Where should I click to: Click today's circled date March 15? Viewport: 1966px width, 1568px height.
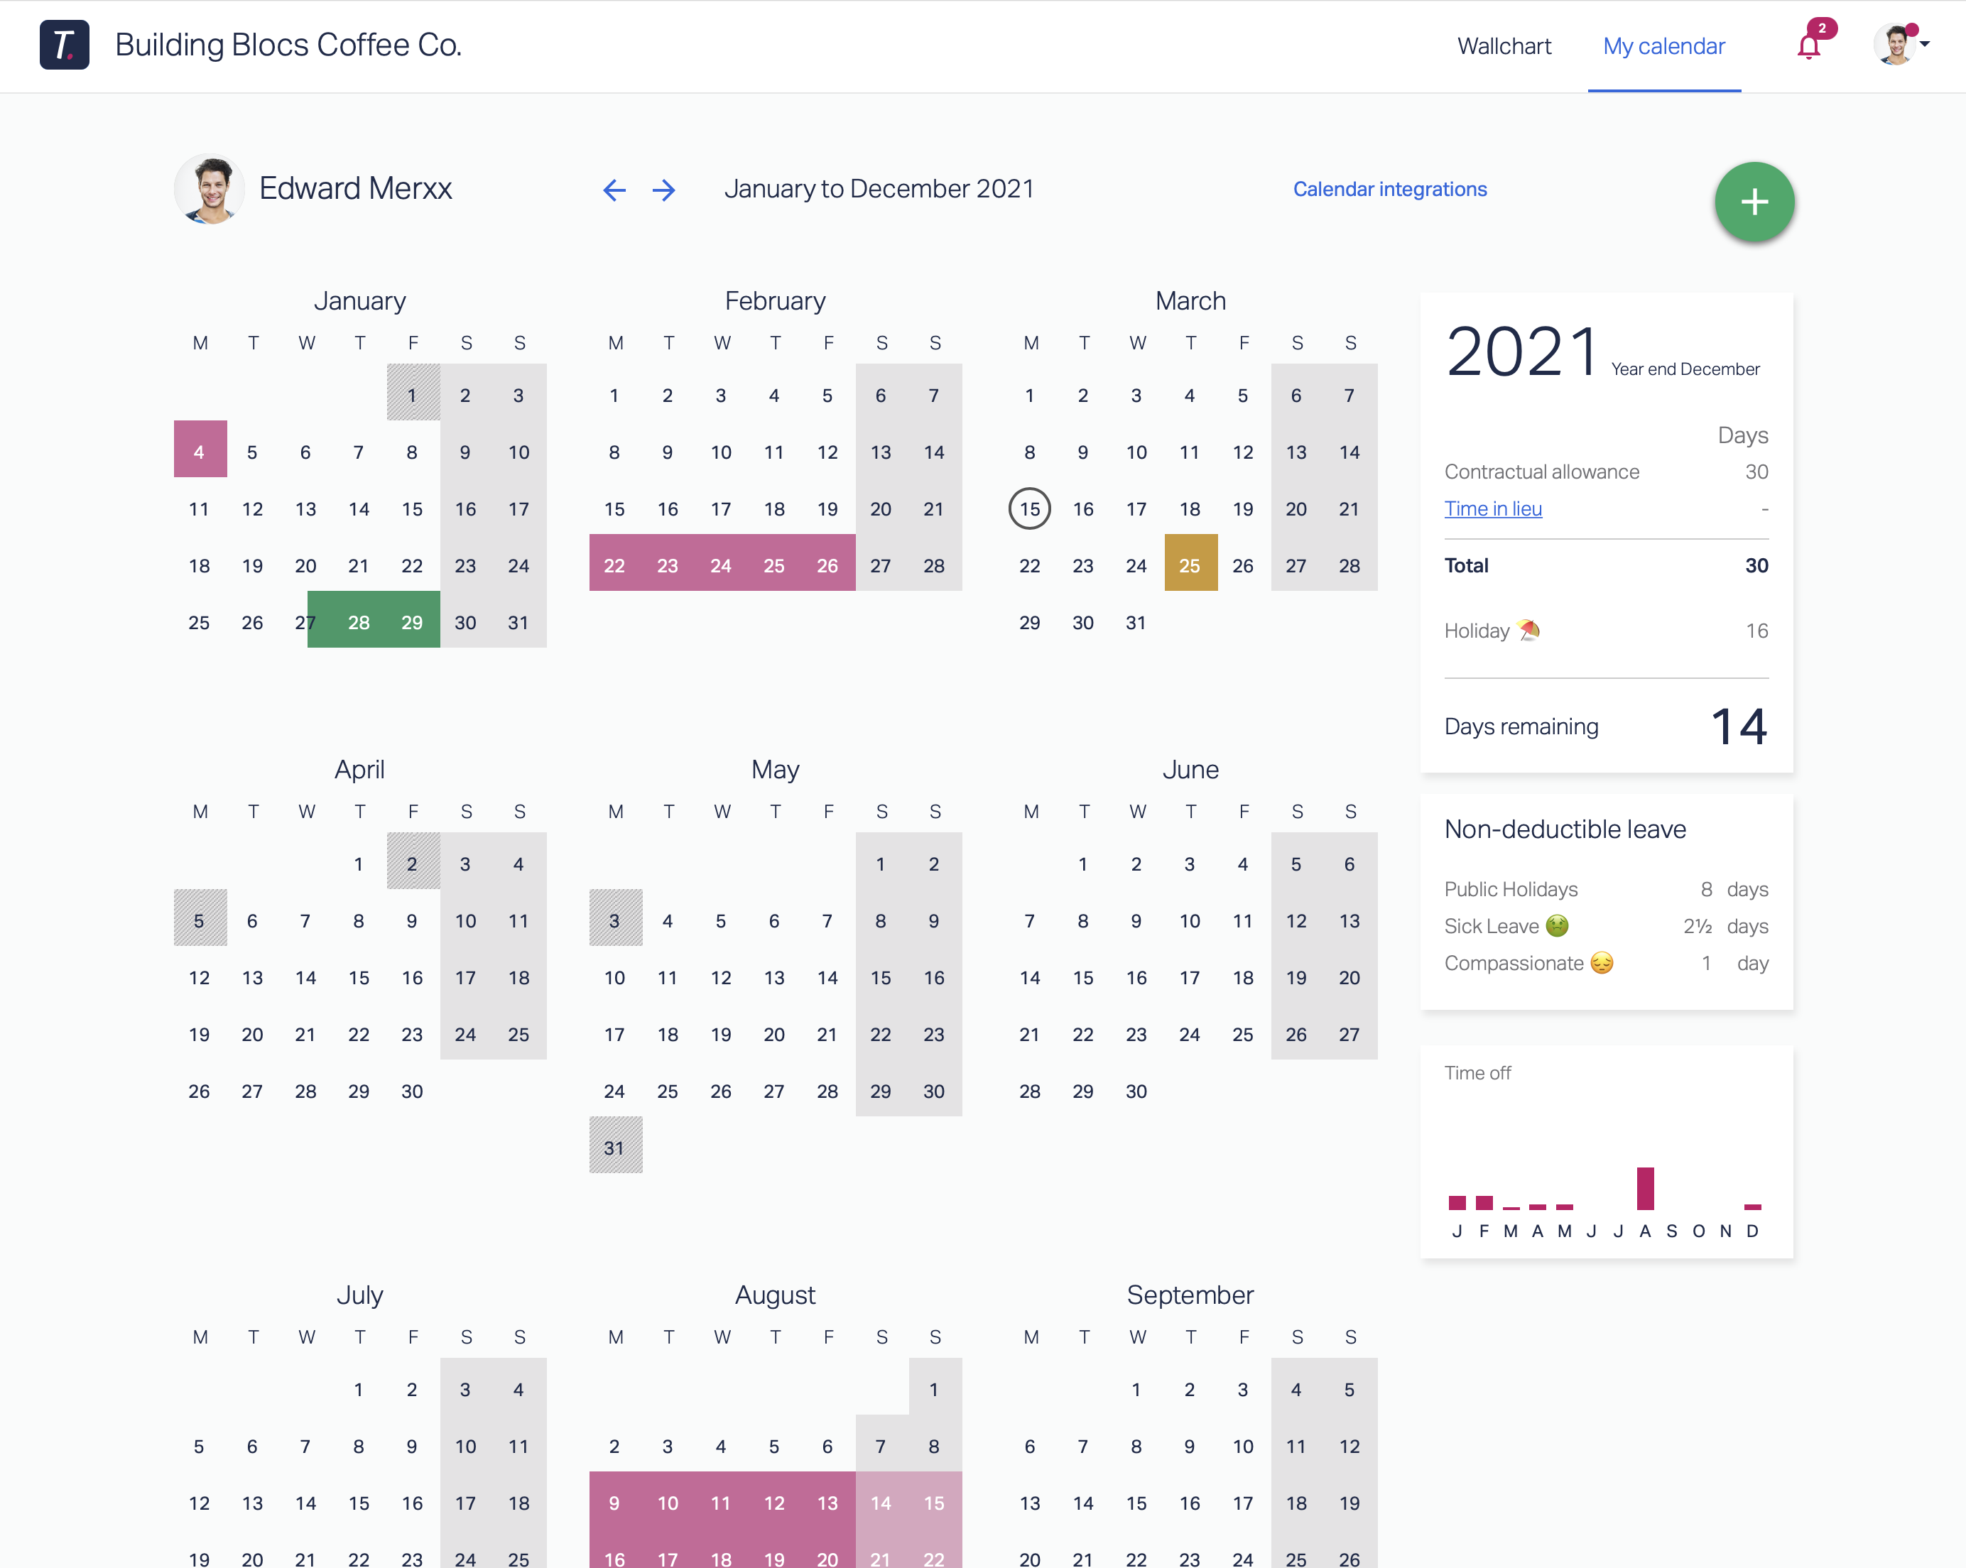pos(1029,508)
